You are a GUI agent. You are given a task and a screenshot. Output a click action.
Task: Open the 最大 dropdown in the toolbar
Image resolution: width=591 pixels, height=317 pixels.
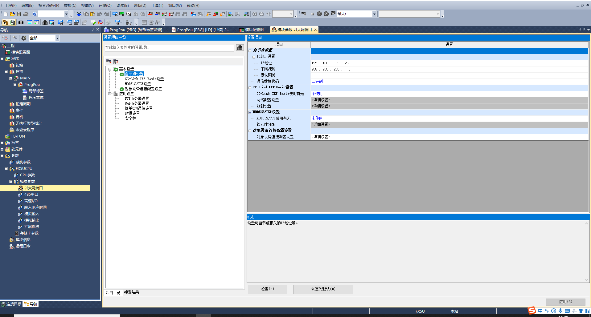[x=374, y=14]
